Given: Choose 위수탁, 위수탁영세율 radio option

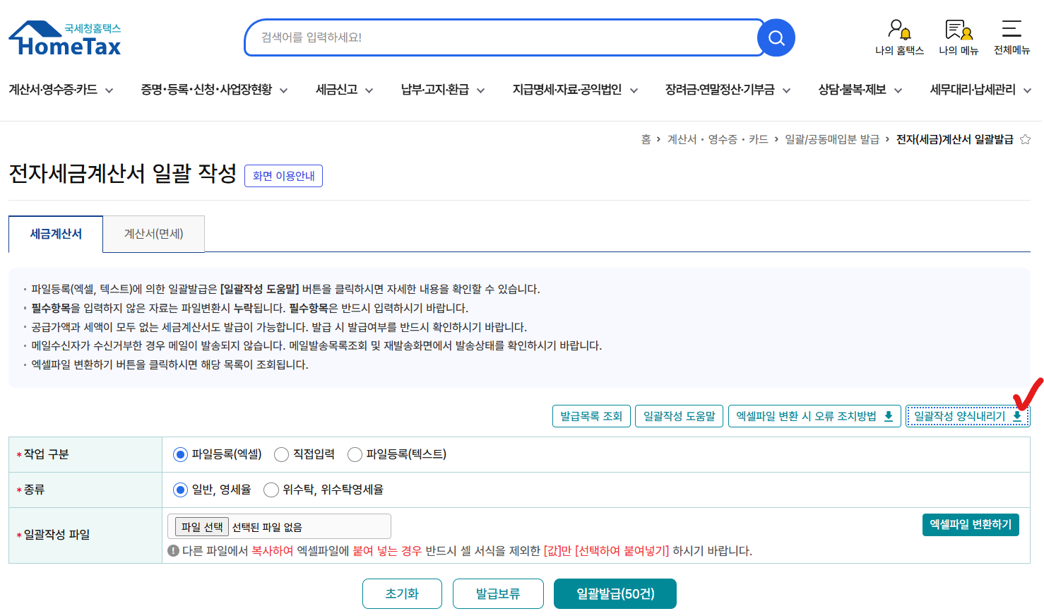Looking at the screenshot, I should point(271,490).
